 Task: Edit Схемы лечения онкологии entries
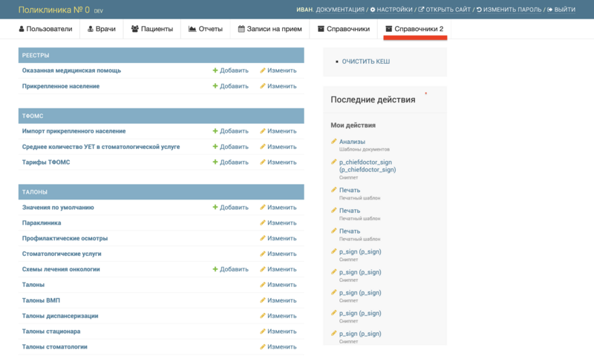278,269
